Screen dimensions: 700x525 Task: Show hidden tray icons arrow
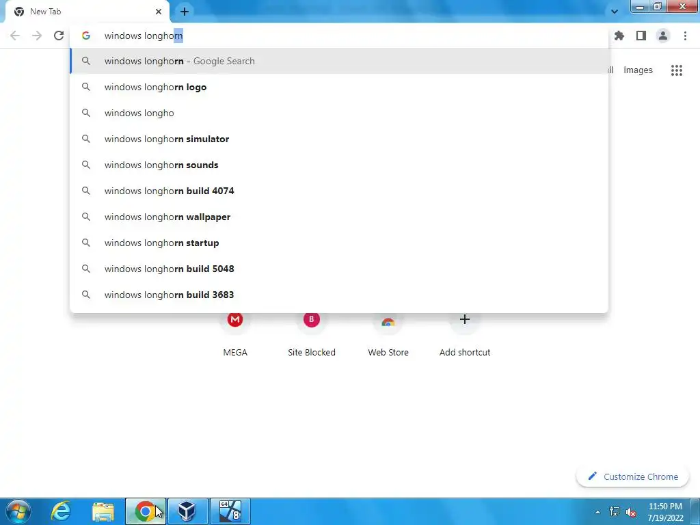(597, 512)
